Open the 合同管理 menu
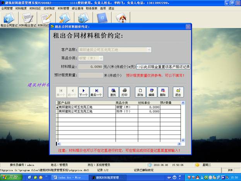The width and height of the screenshot is (241, 181). 7,8
